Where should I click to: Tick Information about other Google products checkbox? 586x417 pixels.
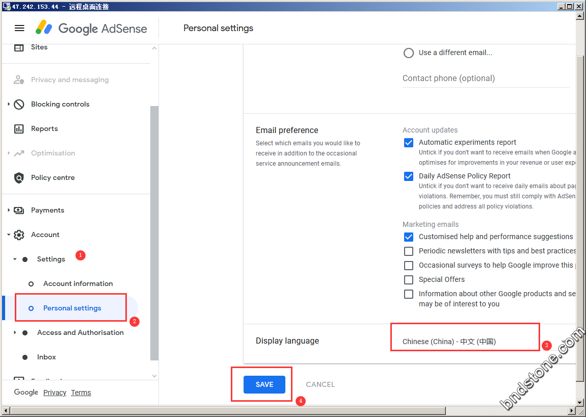(409, 294)
